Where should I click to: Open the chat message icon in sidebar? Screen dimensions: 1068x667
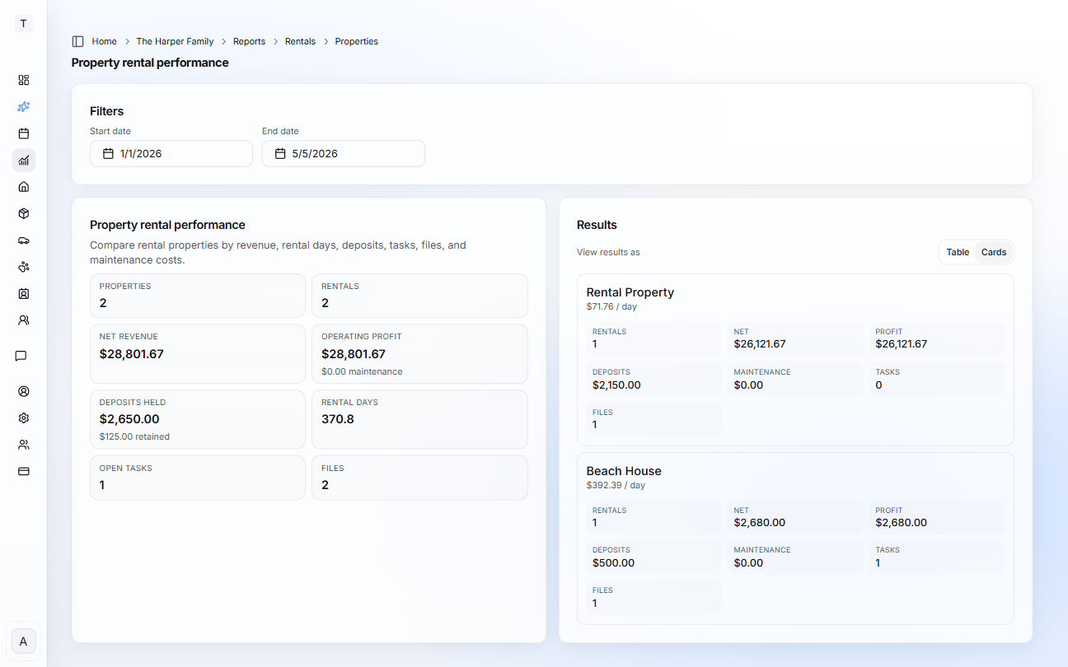(21, 356)
